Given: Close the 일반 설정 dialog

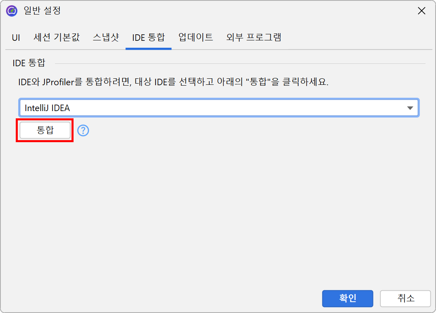Looking at the screenshot, I should click(421, 11).
